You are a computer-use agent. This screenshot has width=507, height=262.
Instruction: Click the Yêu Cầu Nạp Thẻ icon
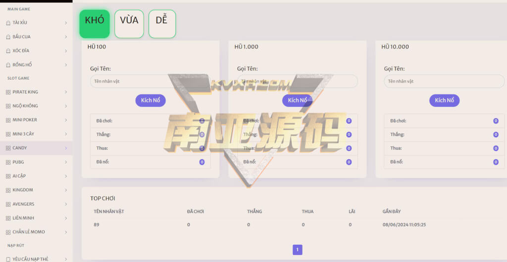click(x=8, y=259)
